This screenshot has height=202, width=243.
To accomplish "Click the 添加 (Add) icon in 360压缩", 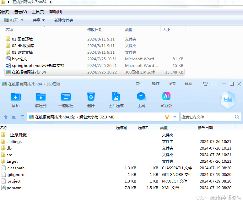I will (x=16, y=97).
